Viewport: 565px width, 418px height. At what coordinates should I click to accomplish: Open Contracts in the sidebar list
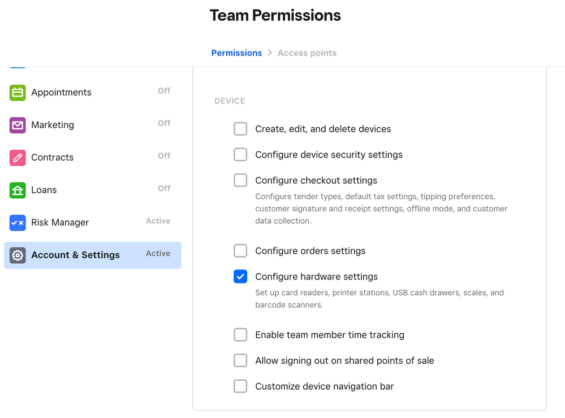click(52, 158)
